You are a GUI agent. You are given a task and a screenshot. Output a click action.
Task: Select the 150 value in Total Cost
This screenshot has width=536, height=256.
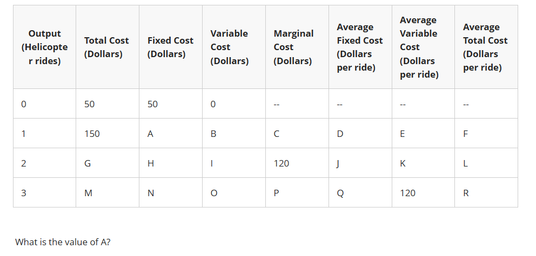point(92,134)
